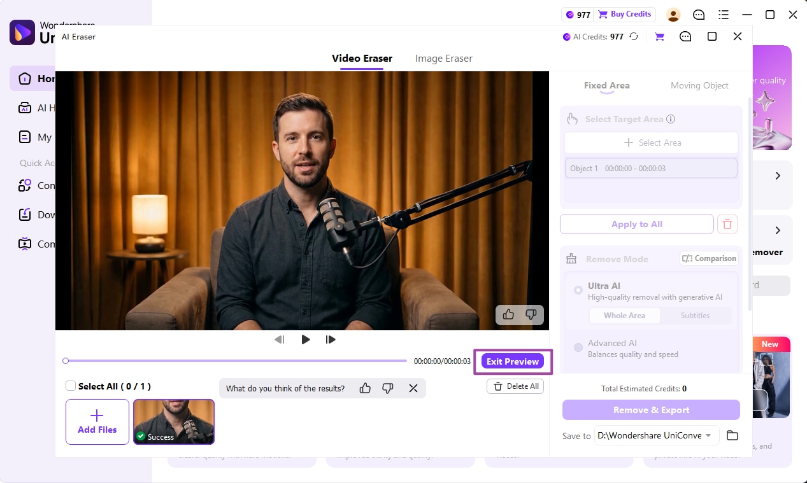Click Total Estimated Credits text
807x483 pixels.
click(x=643, y=388)
